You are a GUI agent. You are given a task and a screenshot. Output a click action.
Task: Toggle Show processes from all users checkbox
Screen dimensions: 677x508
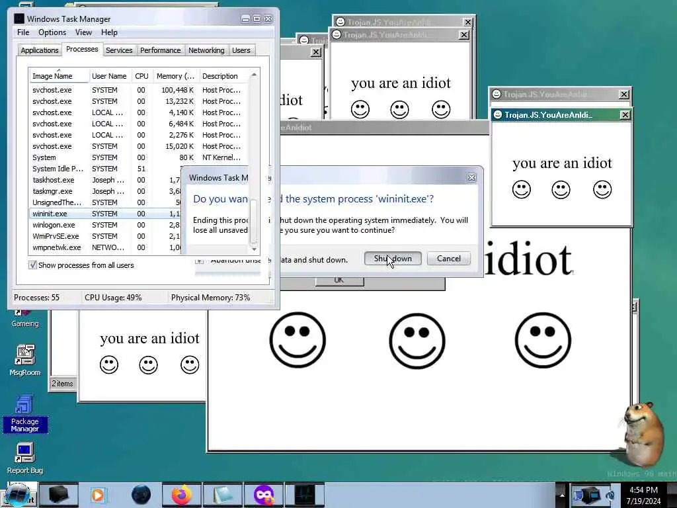[x=33, y=265]
